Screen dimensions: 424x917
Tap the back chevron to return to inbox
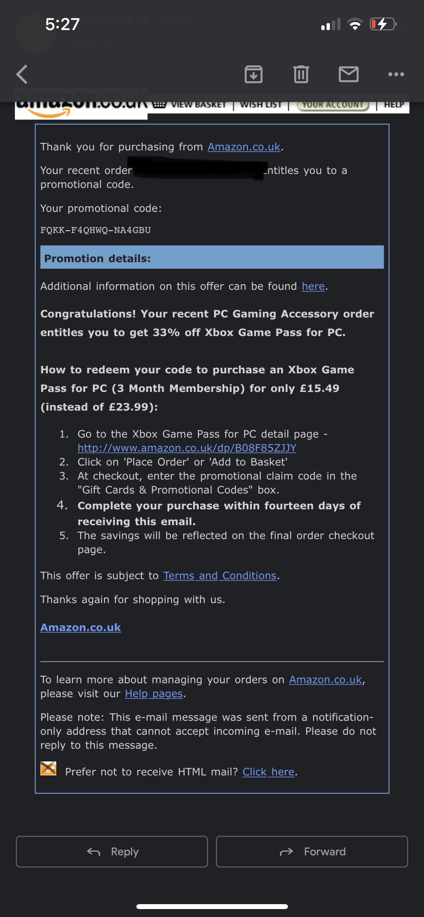(21, 74)
